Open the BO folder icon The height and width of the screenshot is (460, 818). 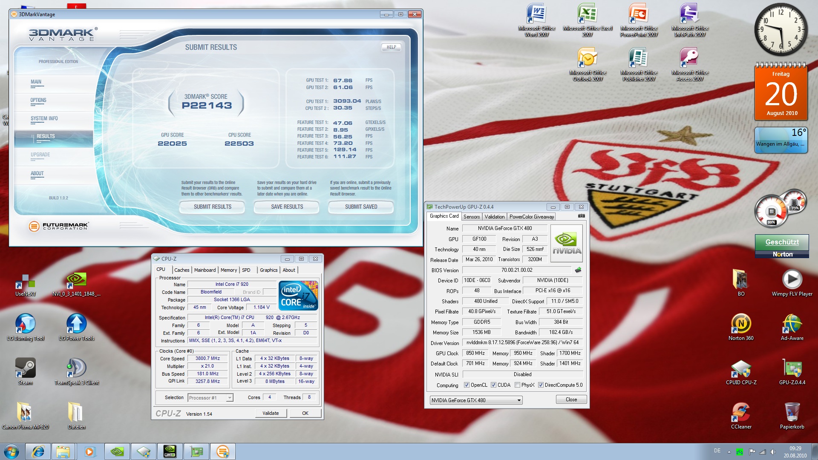tap(741, 283)
